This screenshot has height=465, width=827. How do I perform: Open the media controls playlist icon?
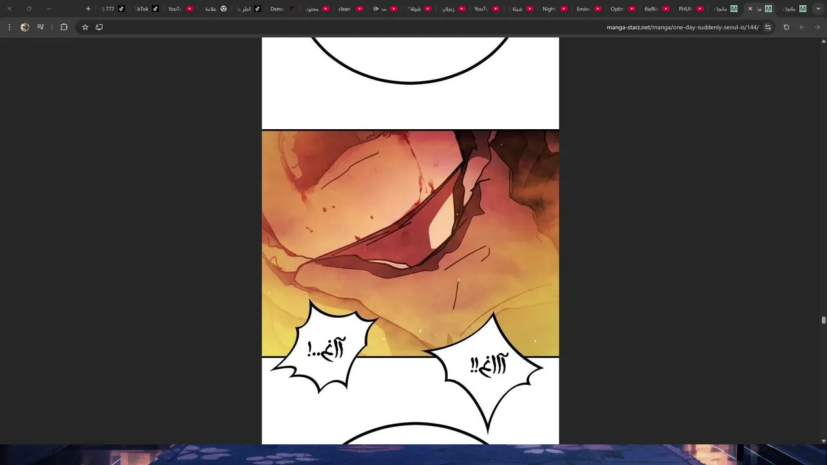pos(41,27)
